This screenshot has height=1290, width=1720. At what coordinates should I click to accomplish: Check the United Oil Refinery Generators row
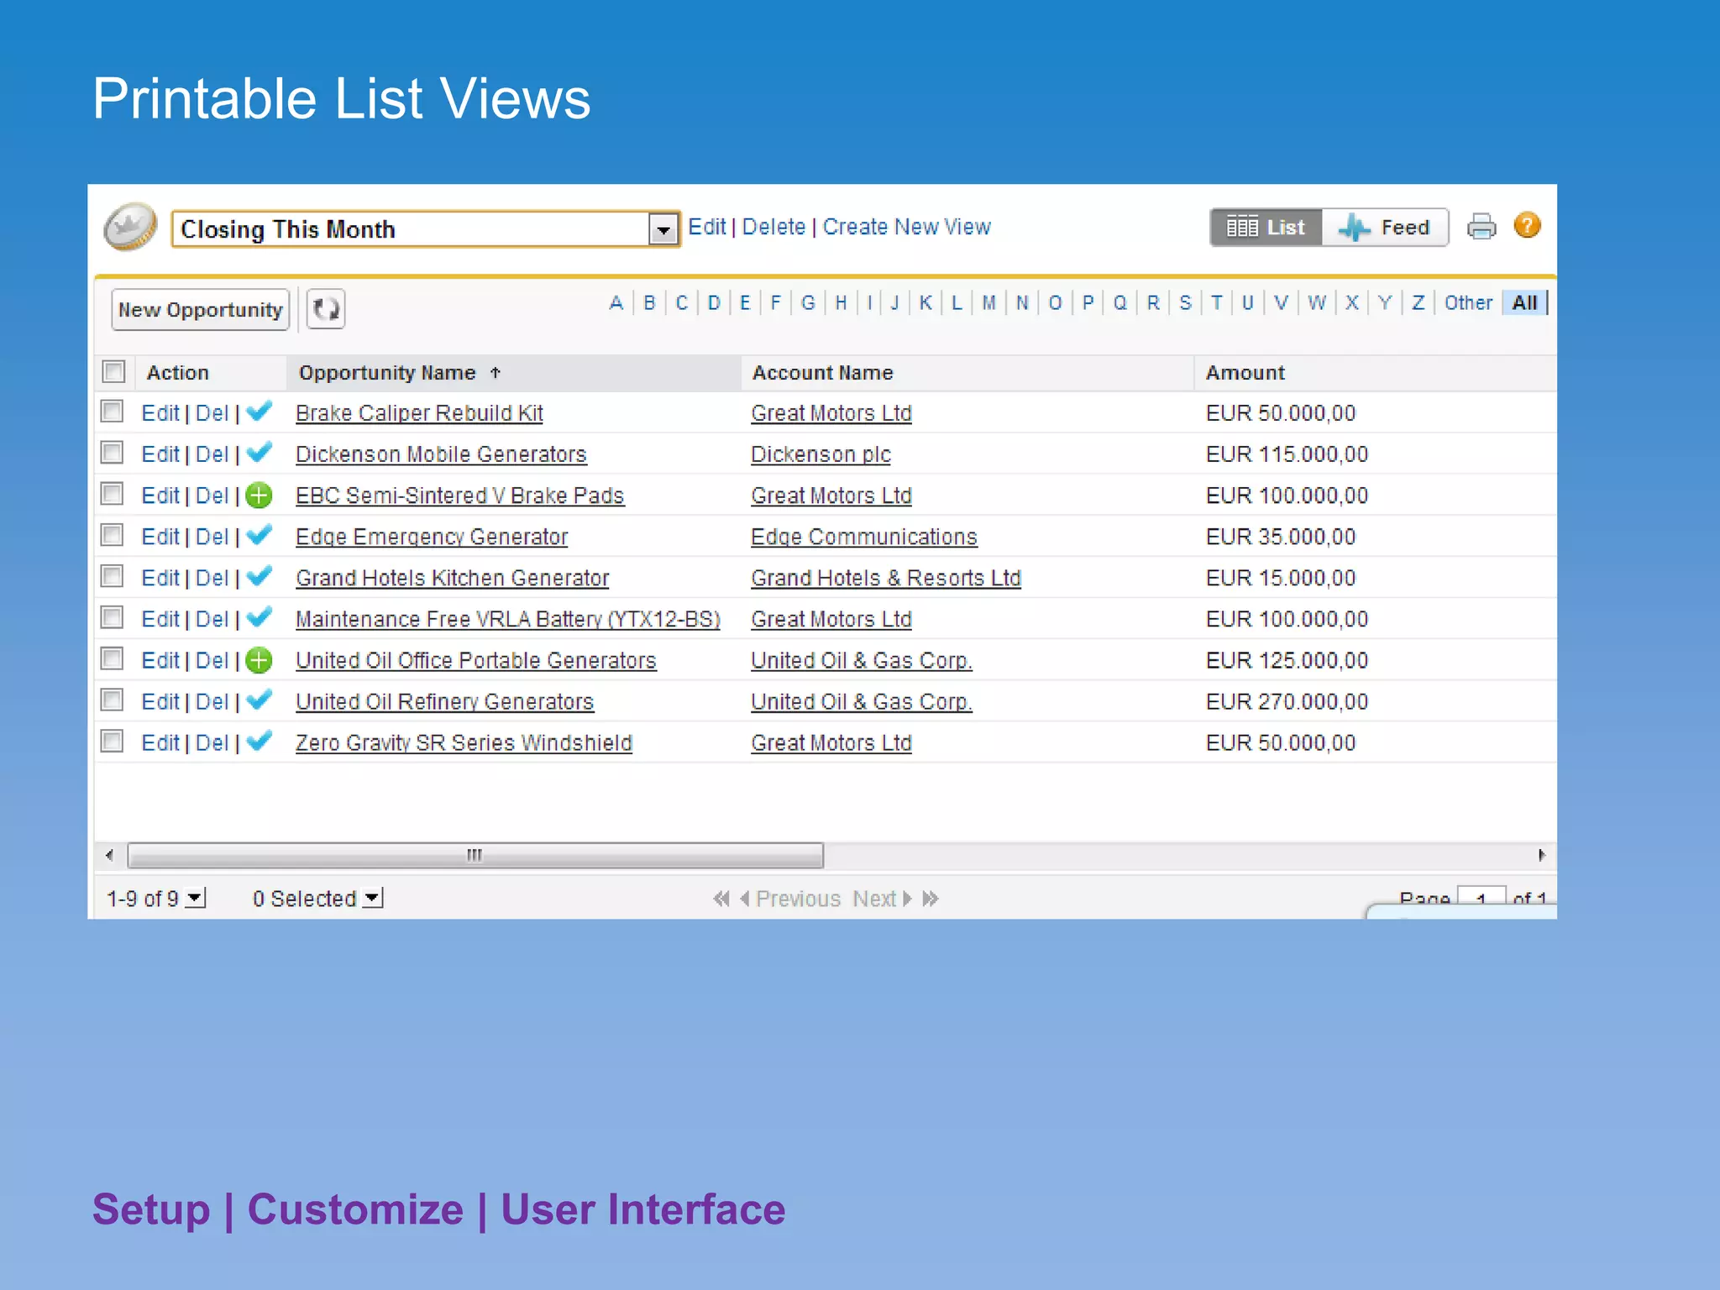pyautogui.click(x=112, y=700)
